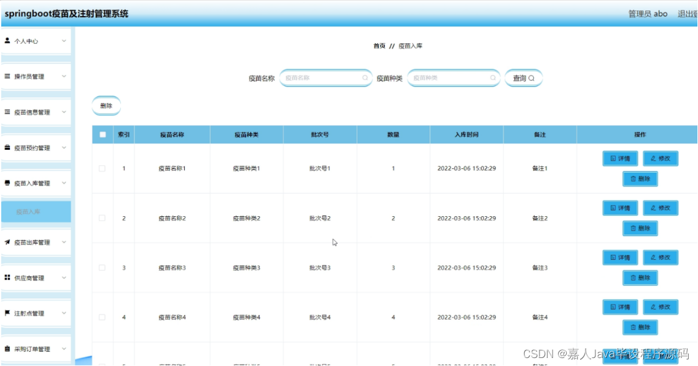Select the 疫苗入库 submenu item
698x366 pixels.
point(36,211)
